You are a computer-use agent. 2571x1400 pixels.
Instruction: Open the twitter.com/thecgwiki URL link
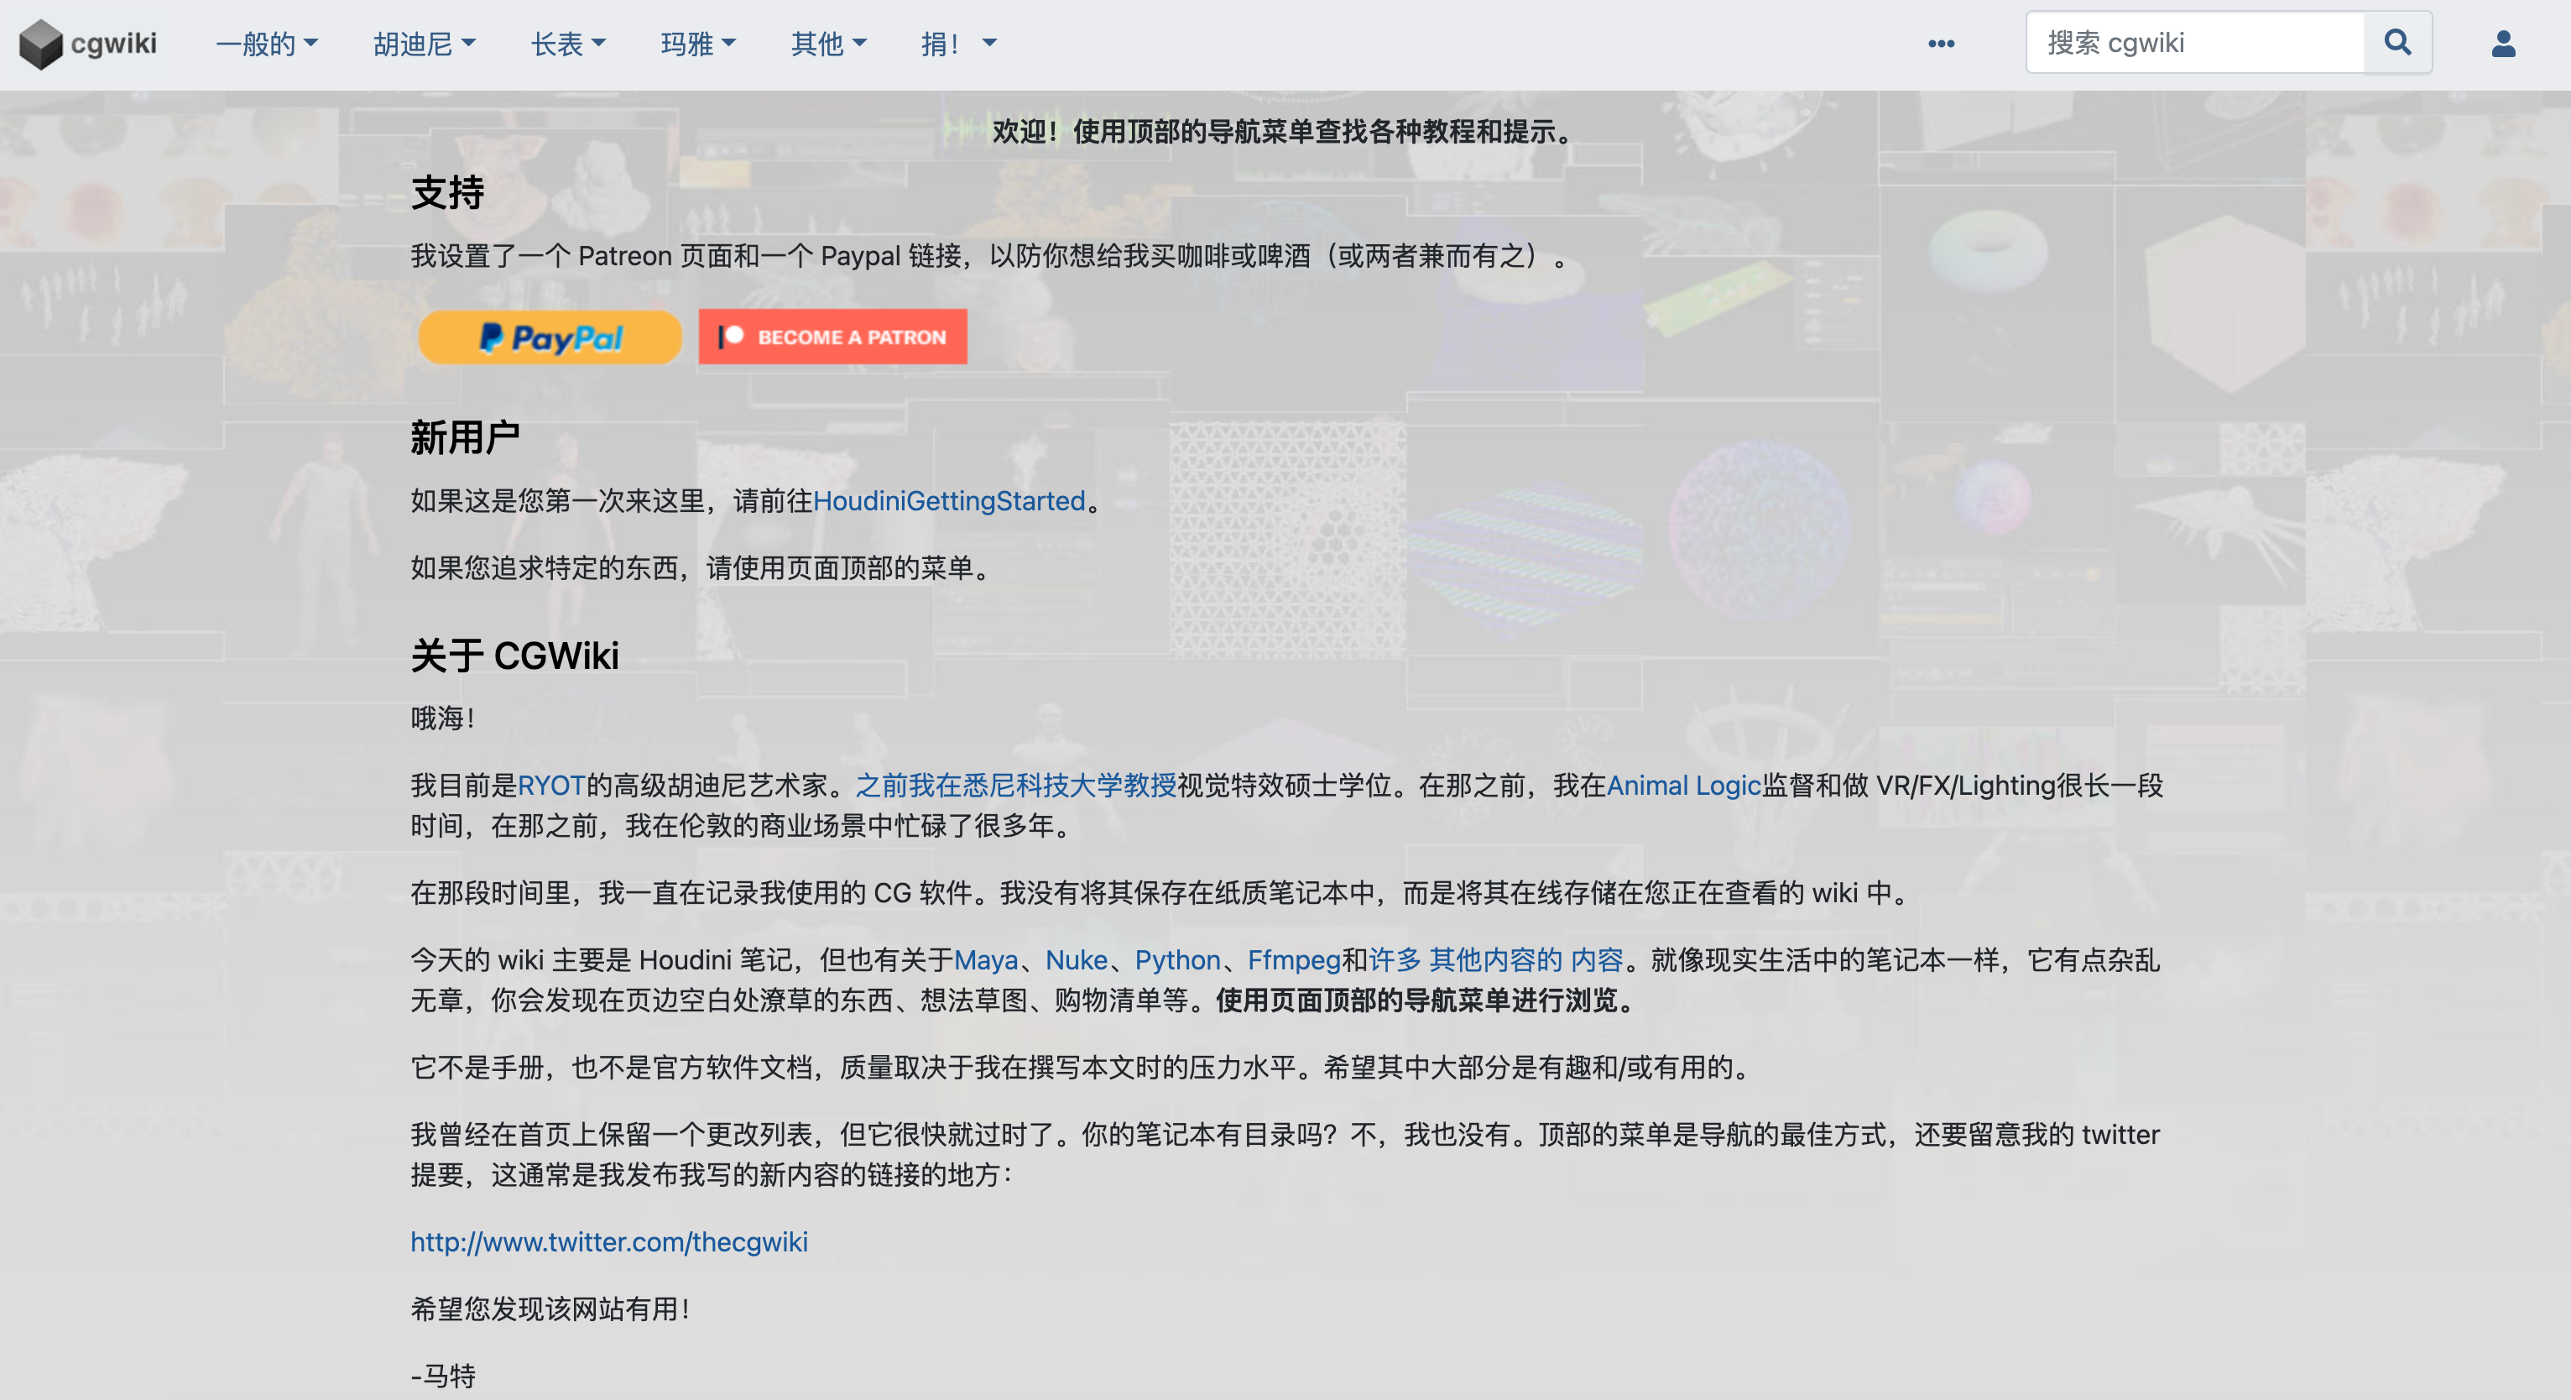point(609,1242)
